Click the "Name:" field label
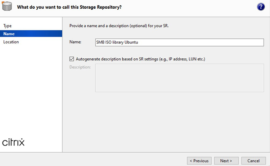 pos(75,42)
